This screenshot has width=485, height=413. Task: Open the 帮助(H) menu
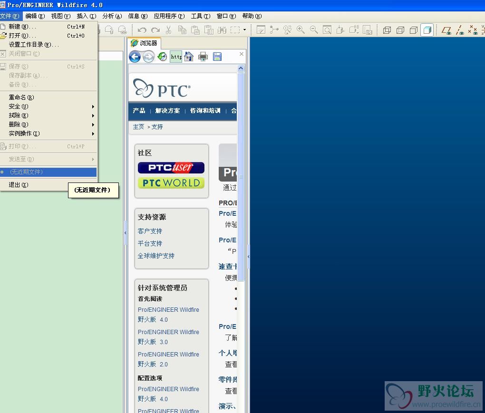(252, 16)
